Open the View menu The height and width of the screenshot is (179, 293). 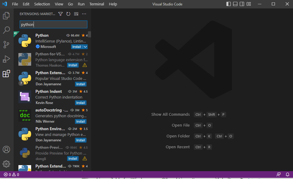(x=59, y=4)
